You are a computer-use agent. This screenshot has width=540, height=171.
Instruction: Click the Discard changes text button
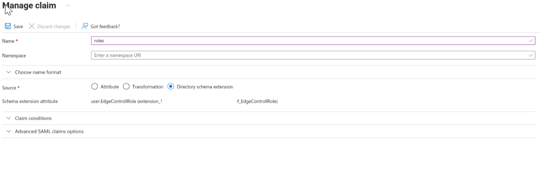[53, 26]
